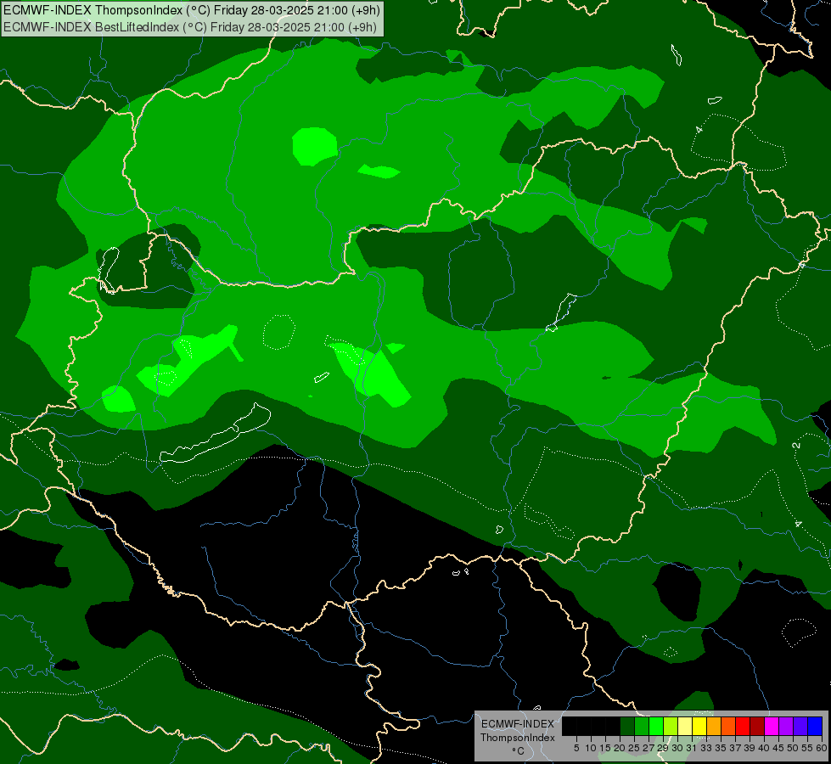The height and width of the screenshot is (764, 831).
Task: Click the yellow 31–33 legend swatch
Action: [699, 726]
